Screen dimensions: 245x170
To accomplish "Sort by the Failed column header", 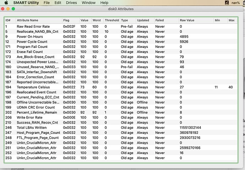I will pos(167,20).
